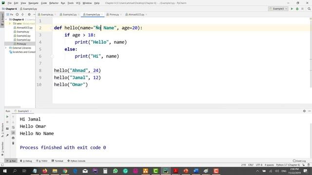Open the Event Log
The height and width of the screenshot is (175, 312).
click(x=299, y=161)
